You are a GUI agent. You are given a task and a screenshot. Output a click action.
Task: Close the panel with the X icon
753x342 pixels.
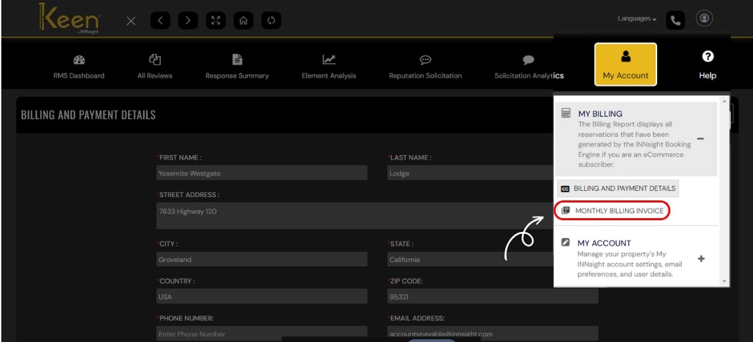tap(131, 21)
